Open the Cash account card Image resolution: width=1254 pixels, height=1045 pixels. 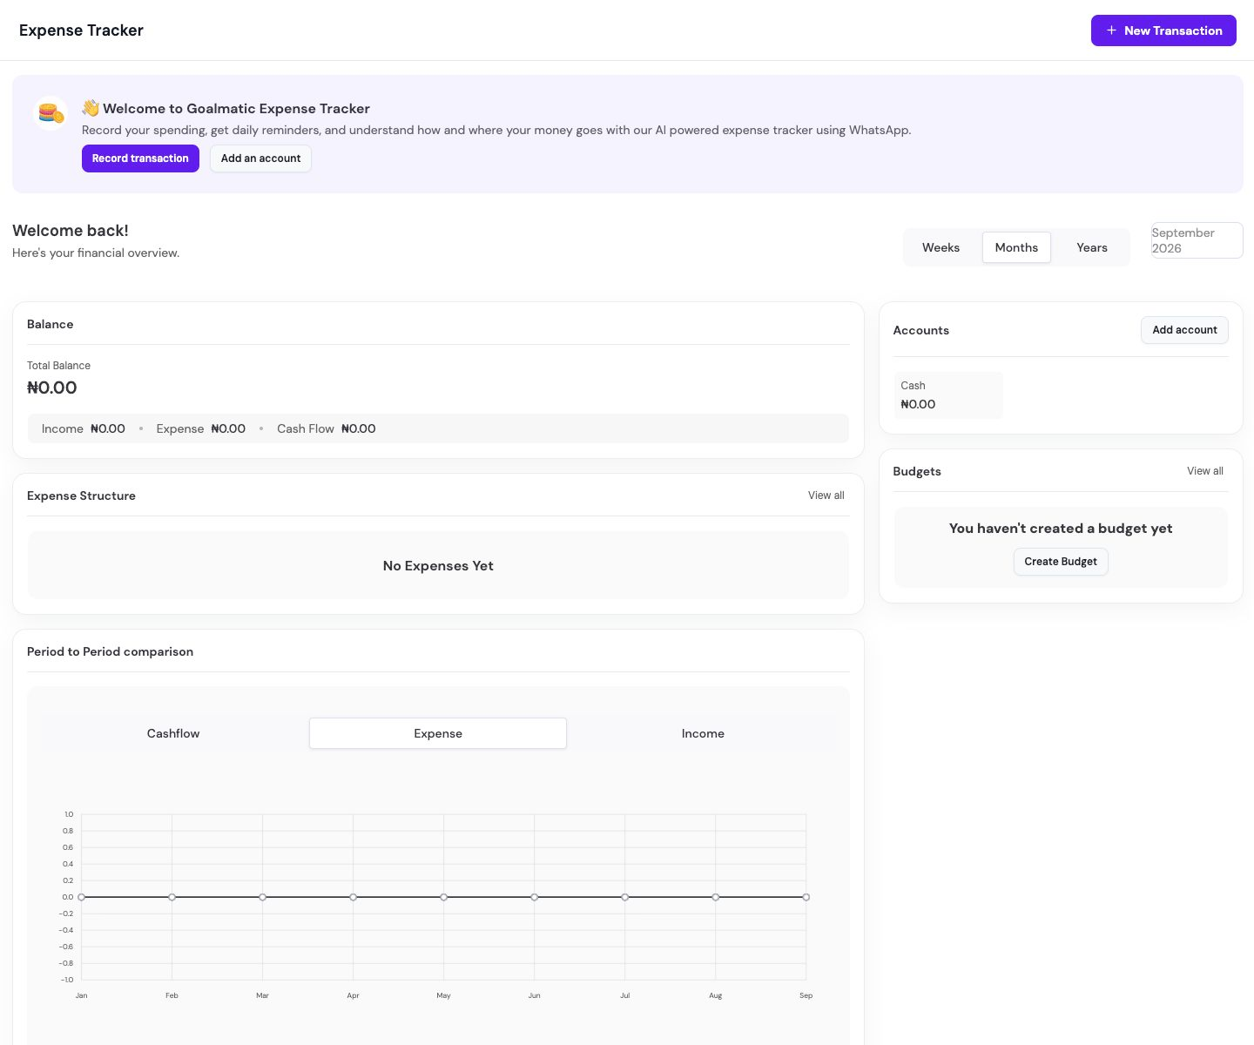coord(948,395)
